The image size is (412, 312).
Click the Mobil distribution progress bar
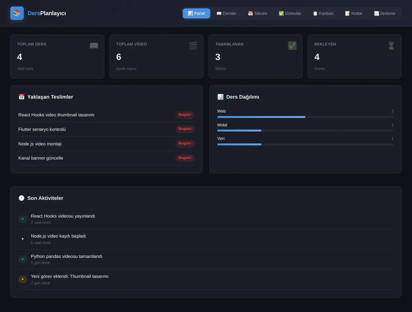306,131
